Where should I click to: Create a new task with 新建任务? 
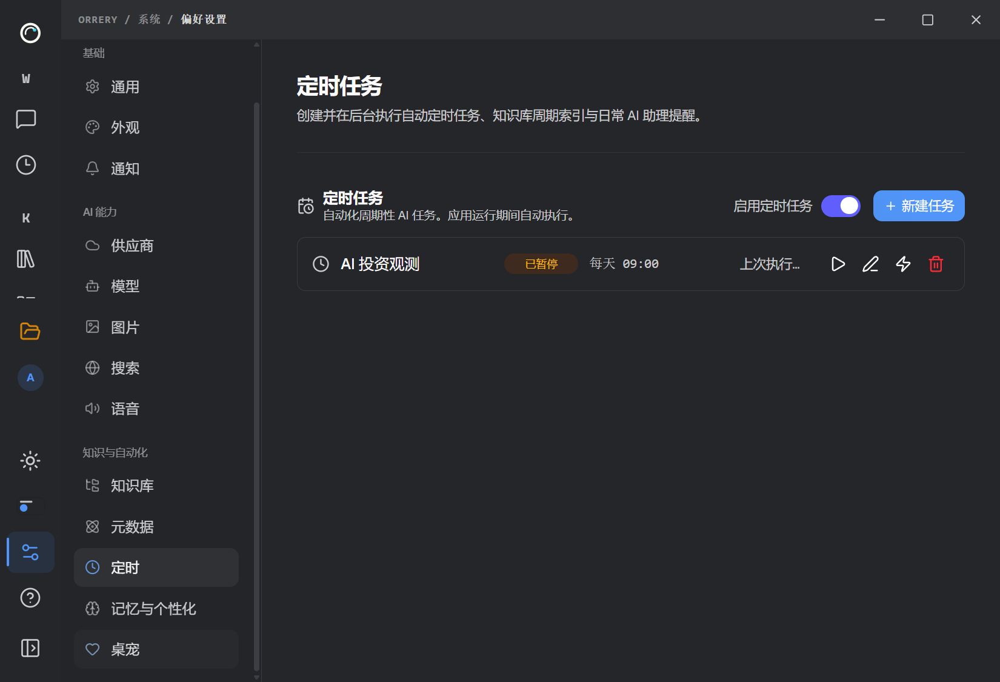[x=919, y=206]
